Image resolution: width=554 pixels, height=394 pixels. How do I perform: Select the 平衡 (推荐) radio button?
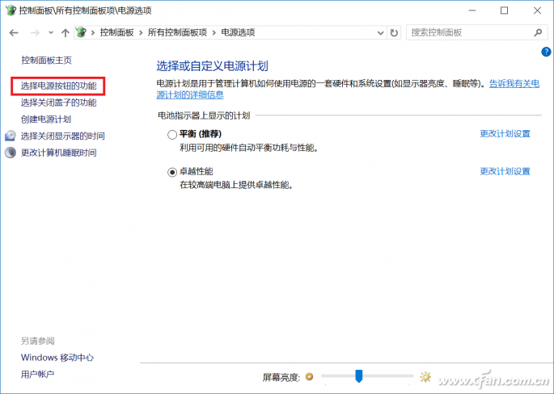click(x=172, y=135)
